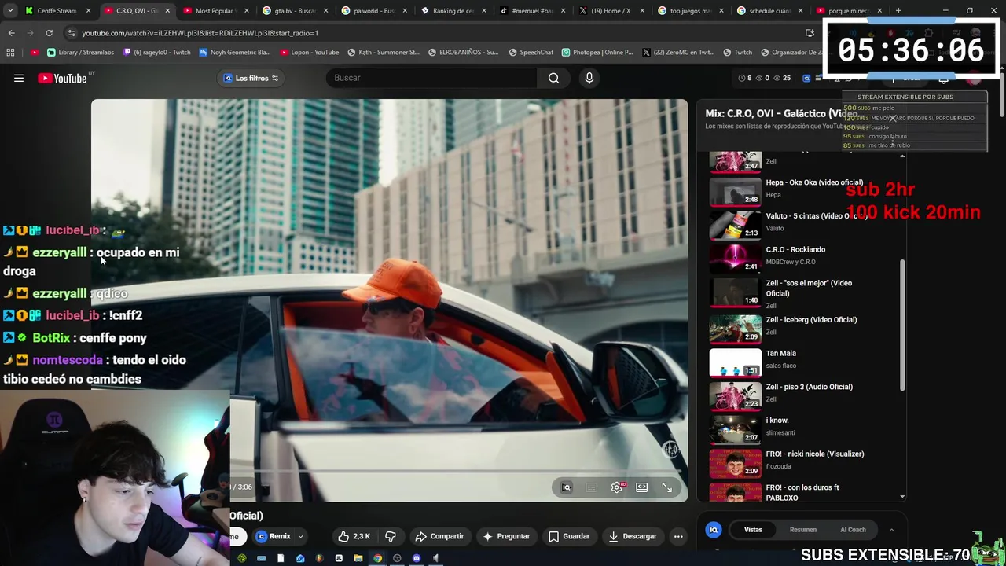Start voice search with the microphone

589,78
